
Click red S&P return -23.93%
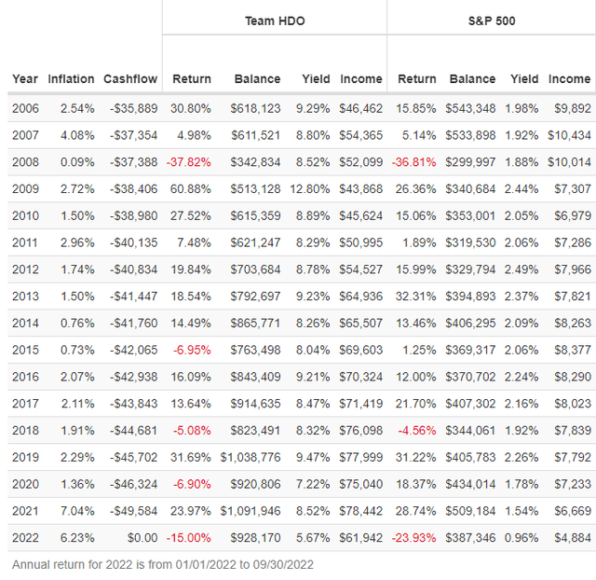point(413,538)
